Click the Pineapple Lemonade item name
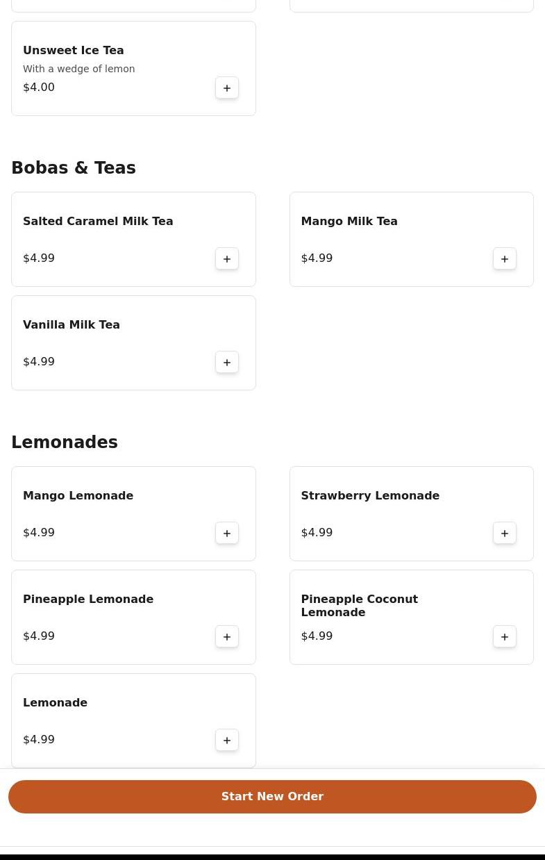The height and width of the screenshot is (860, 545). tap(88, 599)
